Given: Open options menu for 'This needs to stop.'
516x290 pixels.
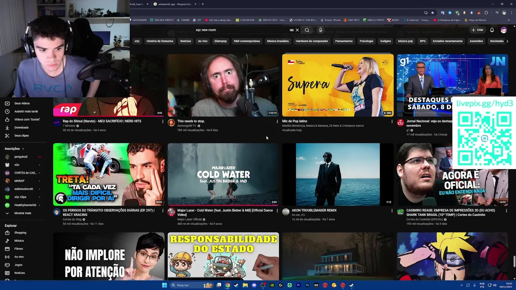Looking at the screenshot, I should click(277, 121).
